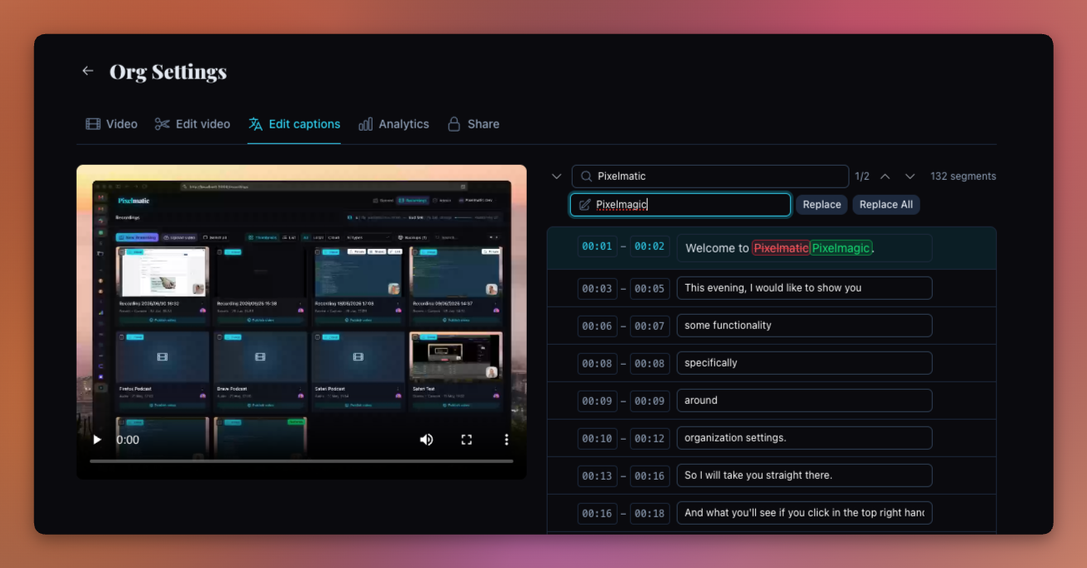
Task: Click the Replace All button
Action: pyautogui.click(x=886, y=205)
